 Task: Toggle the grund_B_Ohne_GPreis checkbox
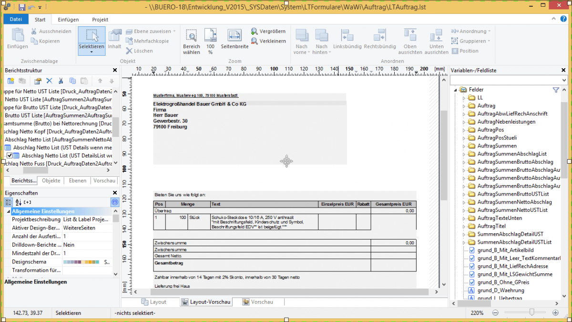tap(471, 282)
